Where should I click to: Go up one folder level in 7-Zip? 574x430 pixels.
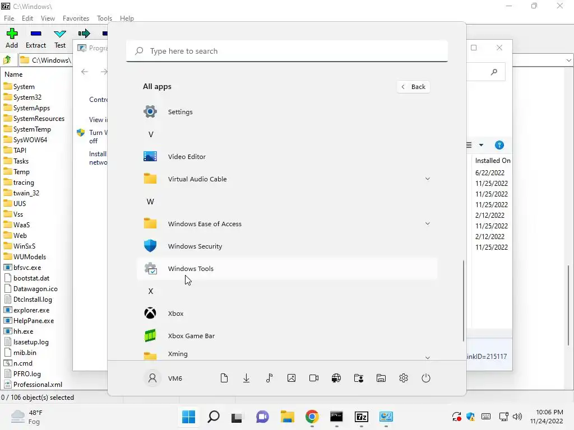click(x=7, y=60)
